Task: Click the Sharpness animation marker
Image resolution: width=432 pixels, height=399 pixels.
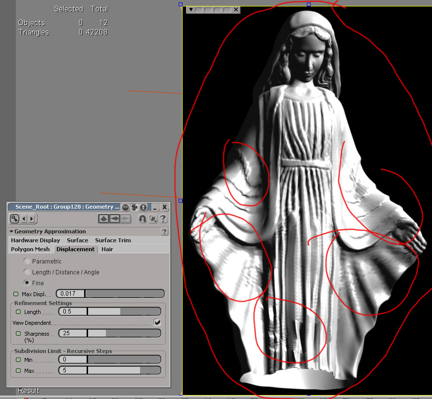Action: [19, 334]
